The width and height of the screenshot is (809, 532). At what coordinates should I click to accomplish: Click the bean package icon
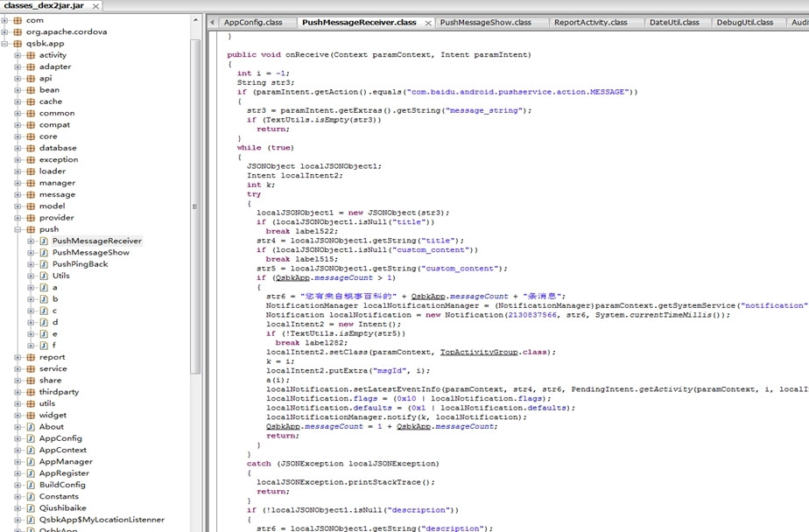pyautogui.click(x=31, y=90)
